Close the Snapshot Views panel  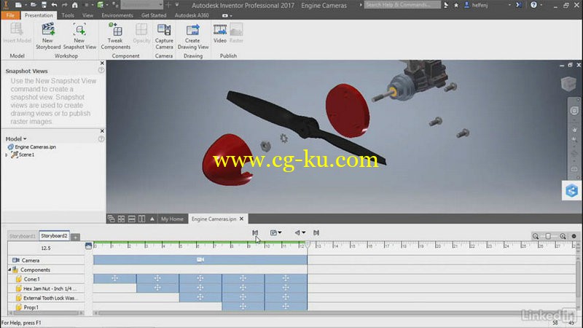tap(102, 63)
